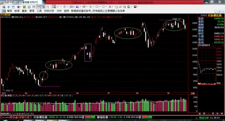Click the green 櫃檯指數 label beside the clock

(x=204, y=118)
